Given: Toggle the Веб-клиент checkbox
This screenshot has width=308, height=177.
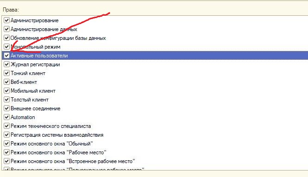Looking at the screenshot, I should pyautogui.click(x=6, y=82).
